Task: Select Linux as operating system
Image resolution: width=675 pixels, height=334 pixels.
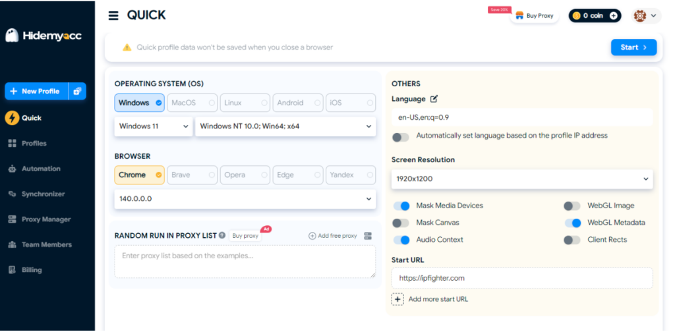Action: (245, 103)
